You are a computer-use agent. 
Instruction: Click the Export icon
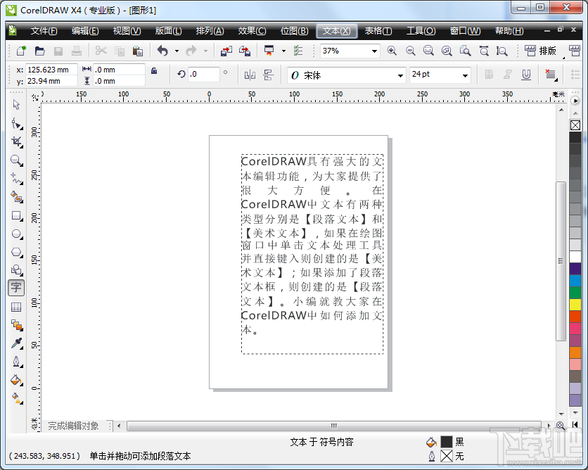coord(245,51)
